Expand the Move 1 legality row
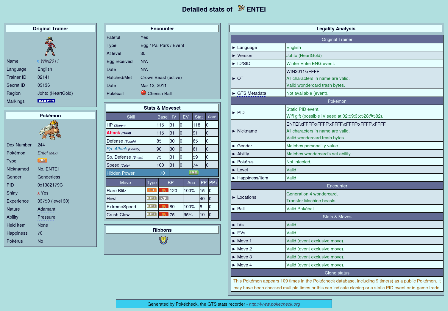Screen dimensions: 448x311 [234, 241]
